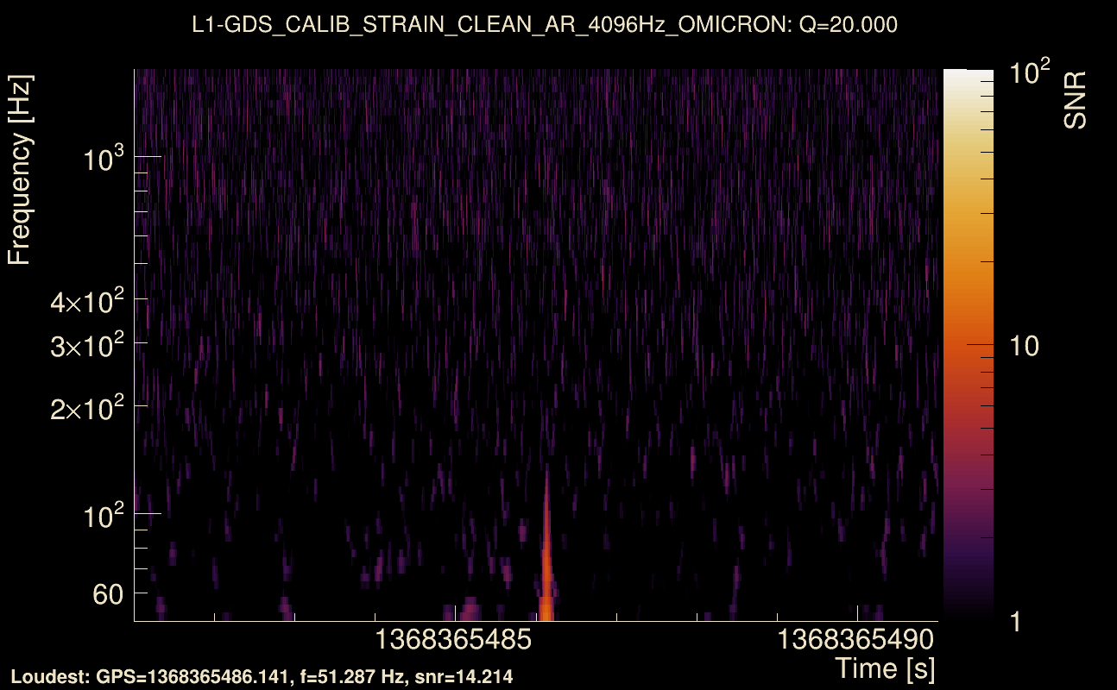
Task: Click the plot title showing Q=20.000
Action: [x=547, y=25]
